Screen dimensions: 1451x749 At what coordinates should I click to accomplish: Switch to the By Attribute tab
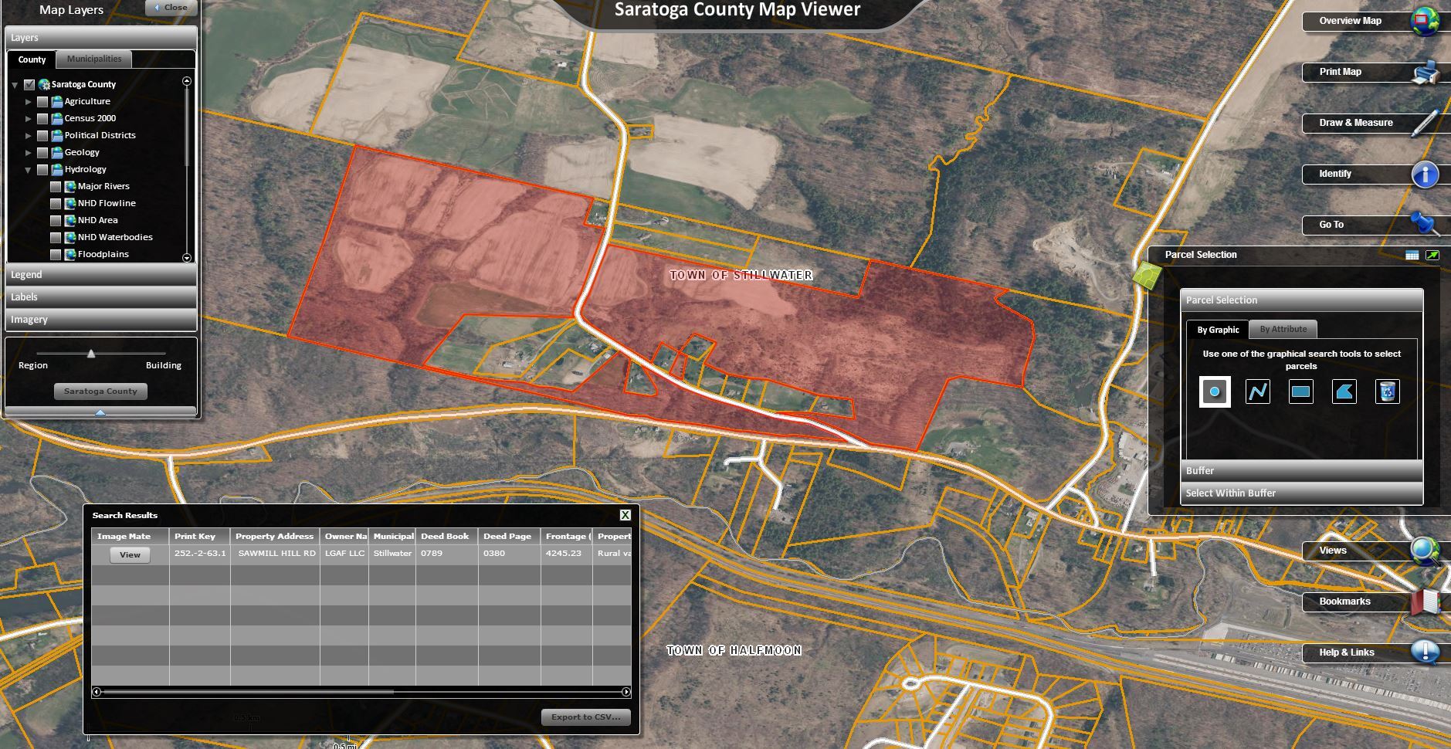coord(1283,330)
